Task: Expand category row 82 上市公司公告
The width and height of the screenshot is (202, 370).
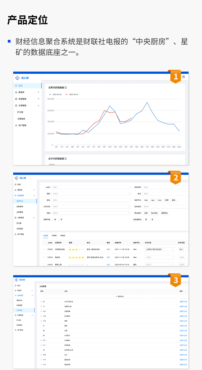Action: click(41, 302)
